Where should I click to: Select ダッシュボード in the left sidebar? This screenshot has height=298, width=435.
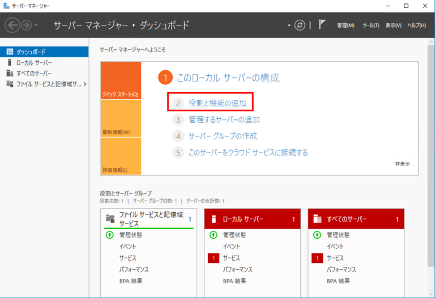click(x=44, y=52)
